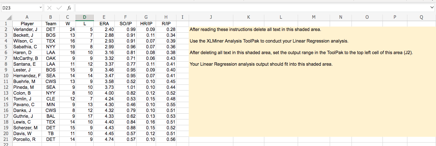Screen dimensions: 436x146
Task: Click cell 'Verlander, J'
Action: [x=27, y=30]
